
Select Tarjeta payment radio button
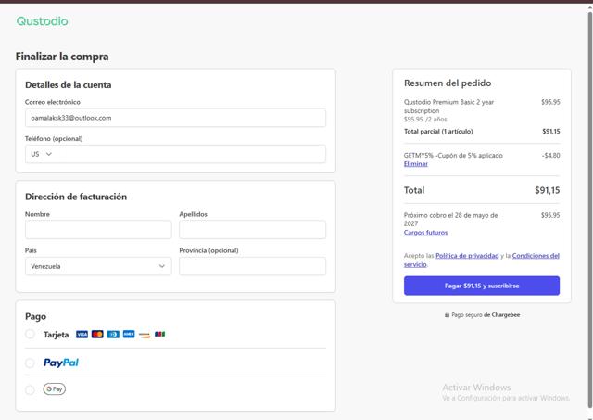pyautogui.click(x=30, y=334)
